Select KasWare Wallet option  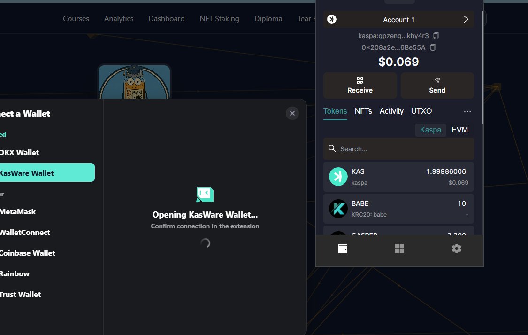click(46, 172)
